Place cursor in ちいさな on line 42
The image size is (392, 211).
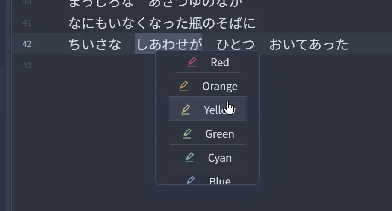95,44
